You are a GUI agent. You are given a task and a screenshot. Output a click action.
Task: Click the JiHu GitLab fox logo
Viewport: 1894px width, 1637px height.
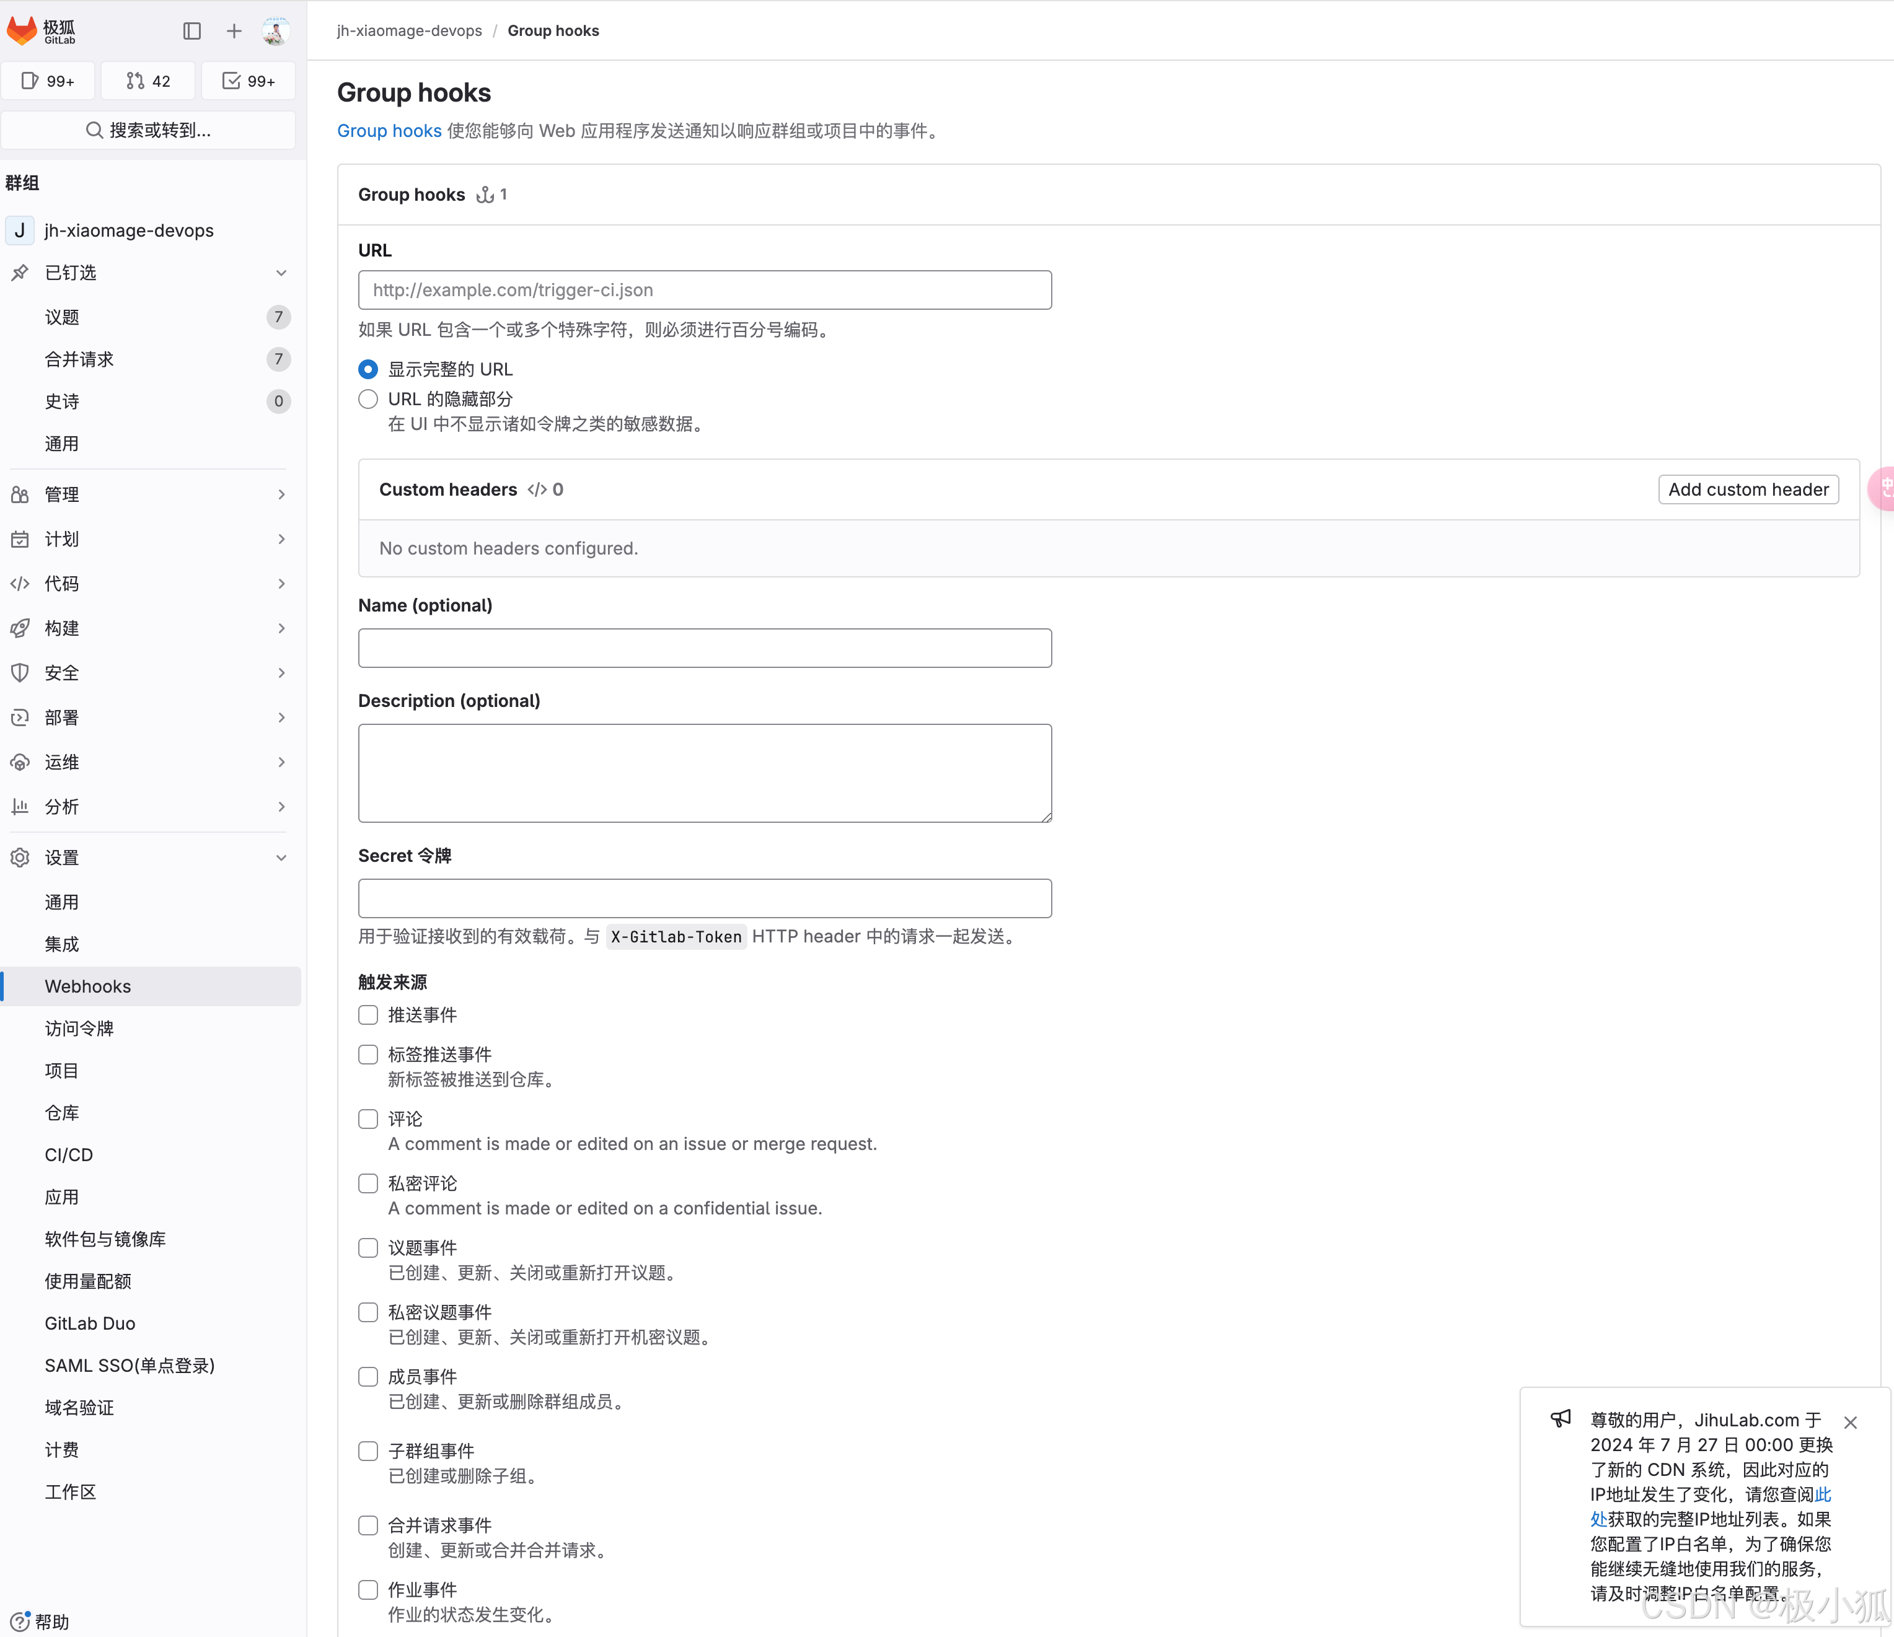coord(22,31)
